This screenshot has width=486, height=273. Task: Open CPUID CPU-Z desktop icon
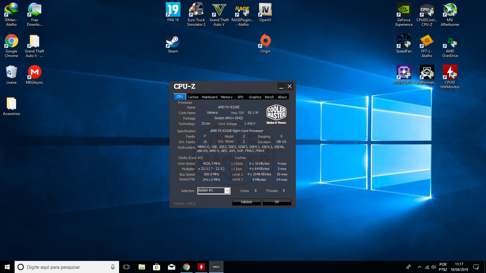click(404, 75)
